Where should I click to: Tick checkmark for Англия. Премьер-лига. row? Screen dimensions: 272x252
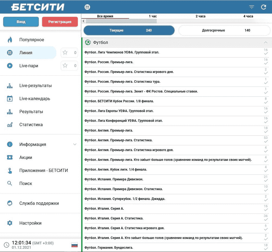[266, 132]
